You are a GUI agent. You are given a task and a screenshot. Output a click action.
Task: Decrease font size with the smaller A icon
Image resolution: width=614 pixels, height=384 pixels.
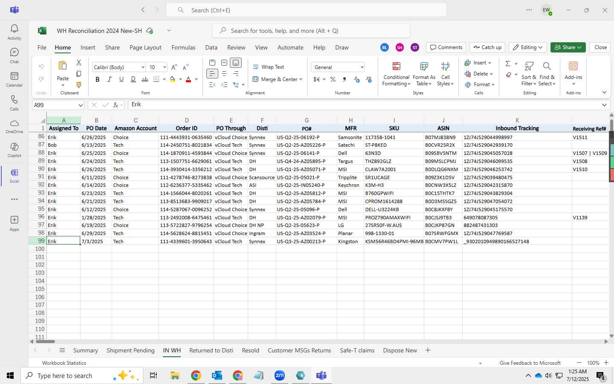pyautogui.click(x=185, y=67)
